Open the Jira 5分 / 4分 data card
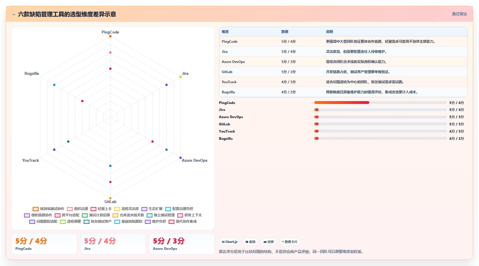This screenshot has width=479, height=266. (113, 244)
